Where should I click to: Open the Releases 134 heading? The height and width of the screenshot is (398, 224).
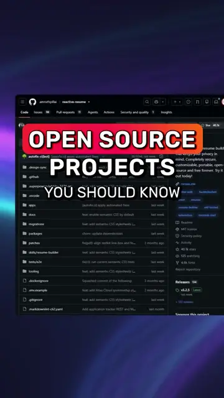tap(186, 282)
